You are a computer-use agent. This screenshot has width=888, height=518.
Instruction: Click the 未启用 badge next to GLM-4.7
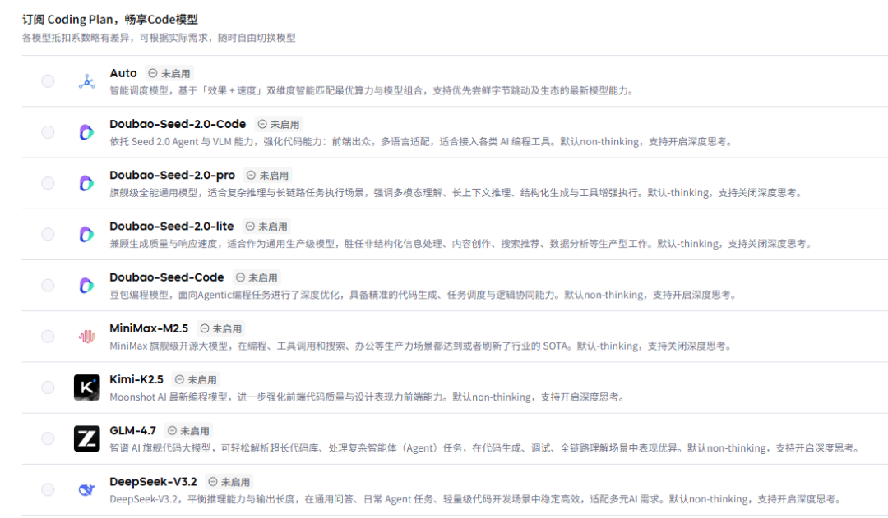pos(188,431)
